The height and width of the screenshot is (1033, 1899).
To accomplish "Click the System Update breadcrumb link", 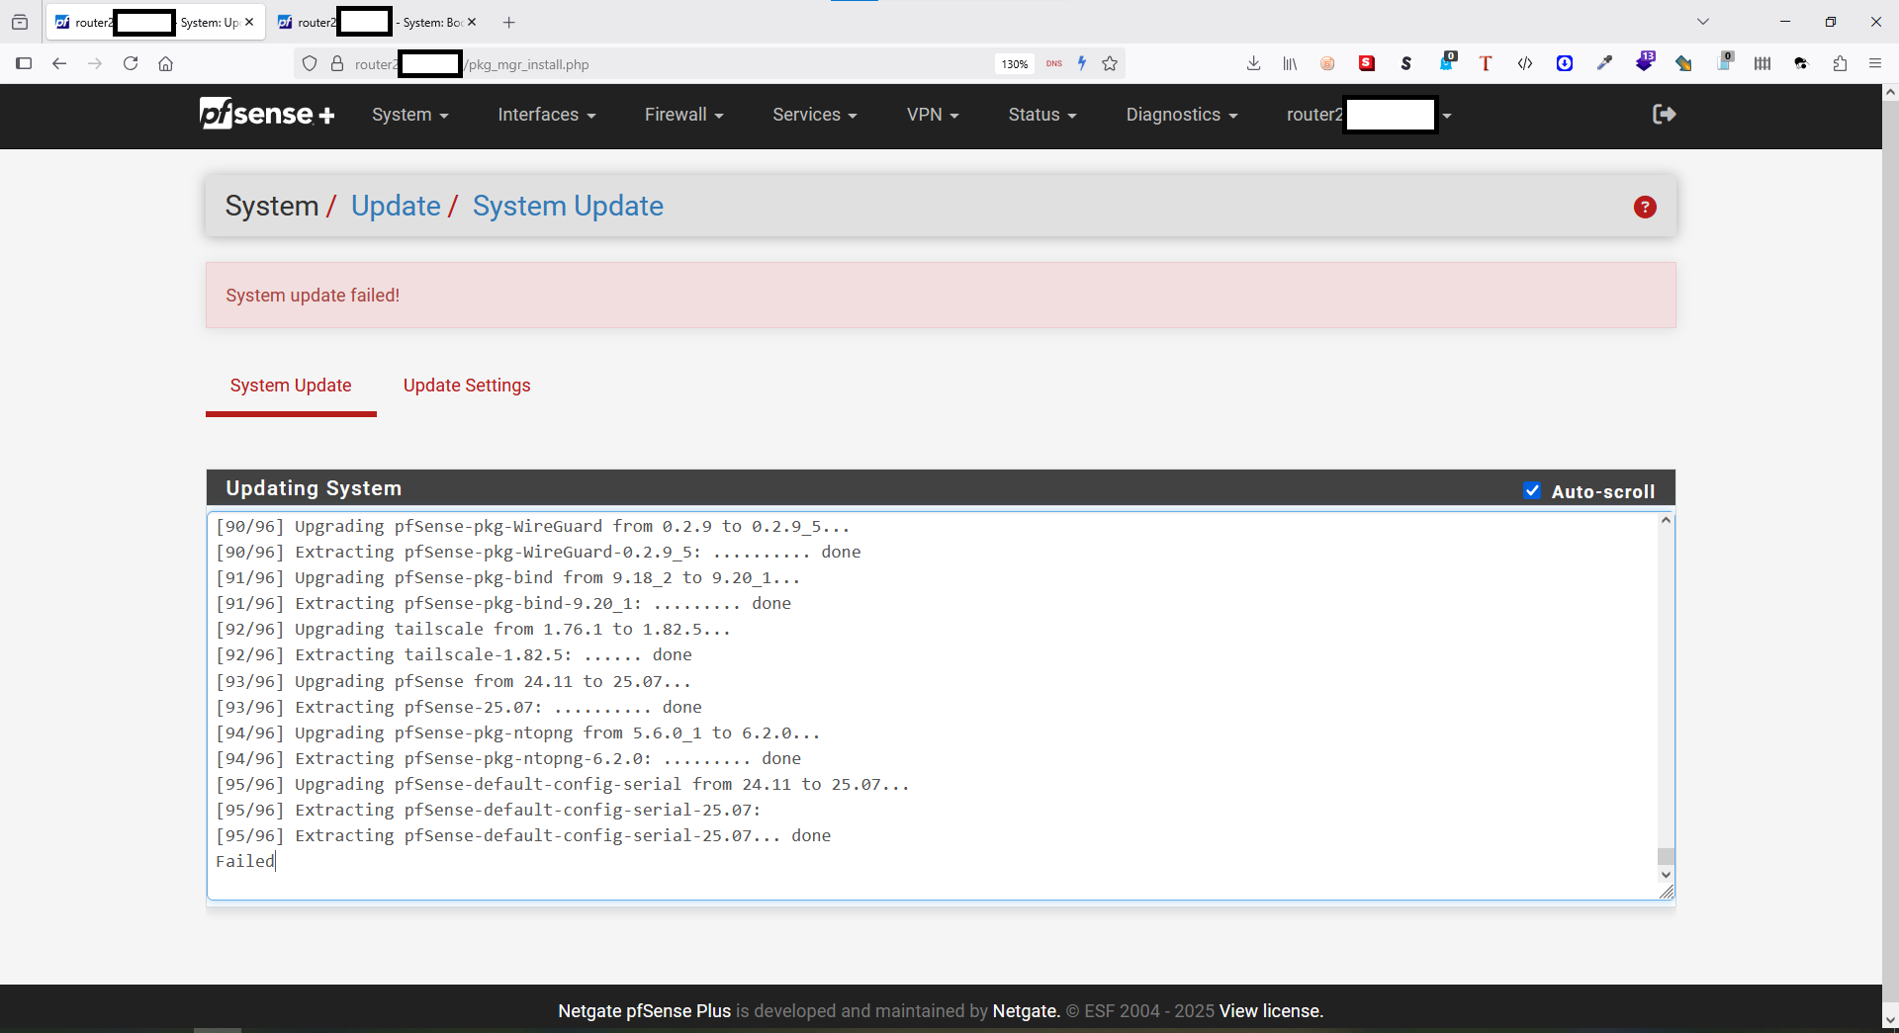I will (568, 206).
